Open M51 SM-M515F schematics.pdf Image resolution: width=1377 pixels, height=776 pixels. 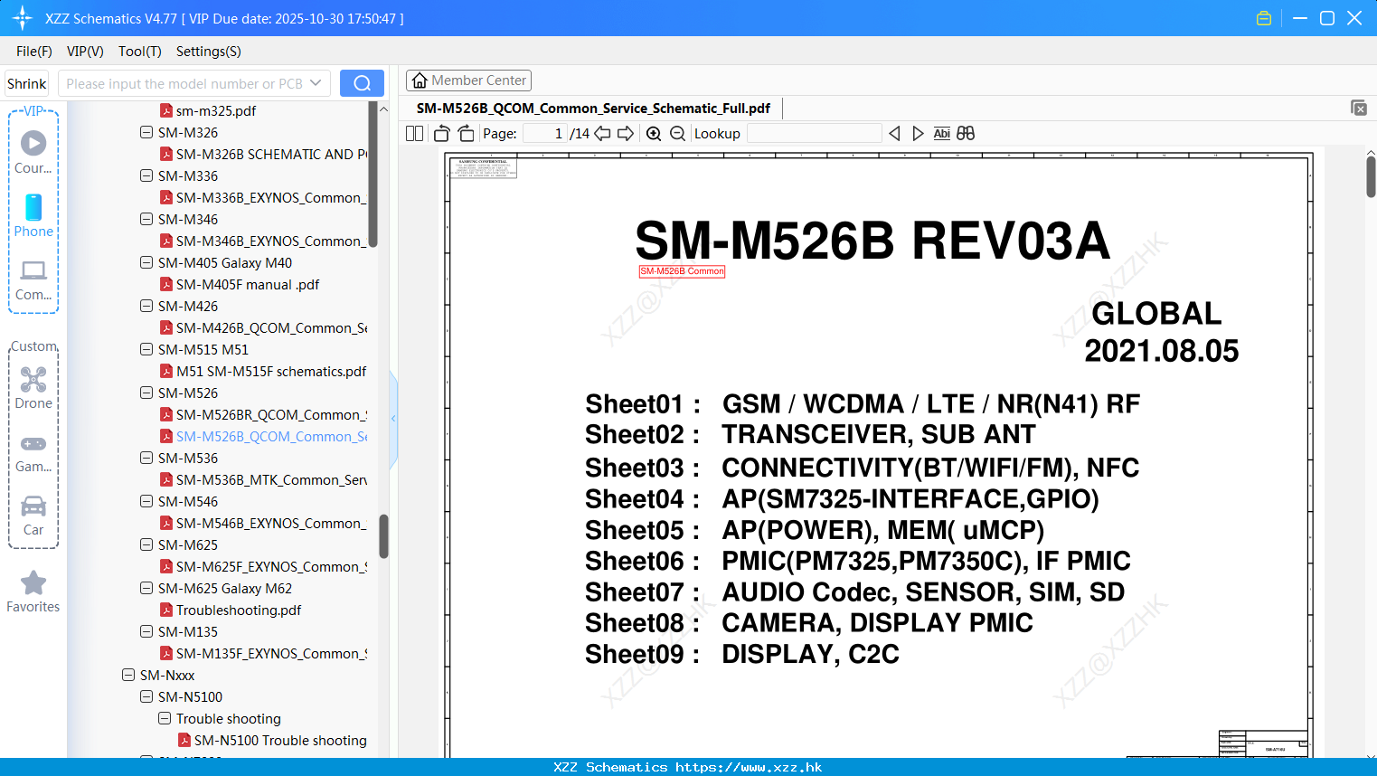tap(271, 371)
